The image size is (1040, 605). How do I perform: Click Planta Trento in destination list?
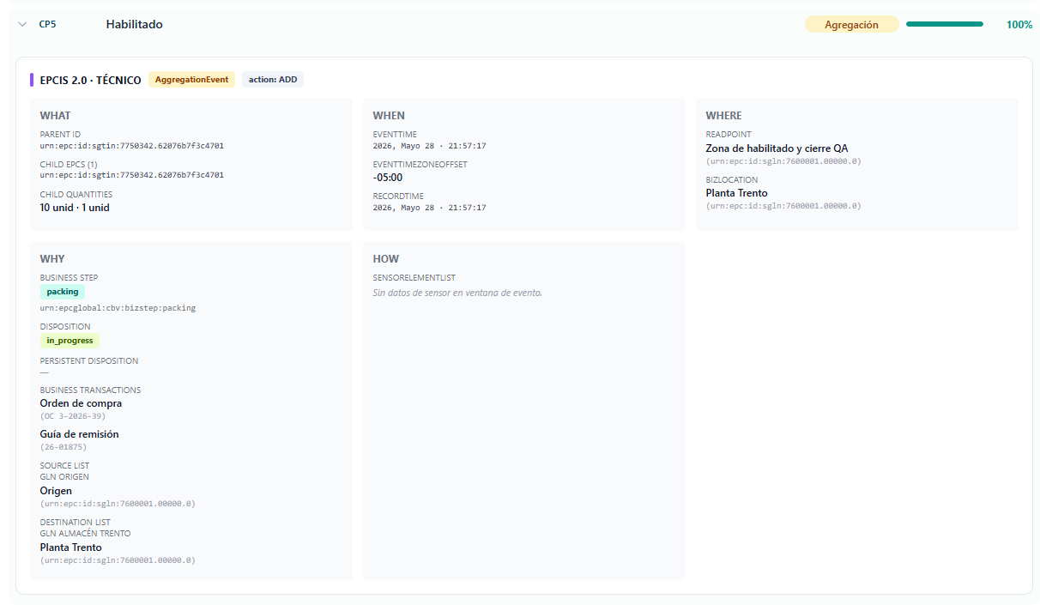click(70, 548)
